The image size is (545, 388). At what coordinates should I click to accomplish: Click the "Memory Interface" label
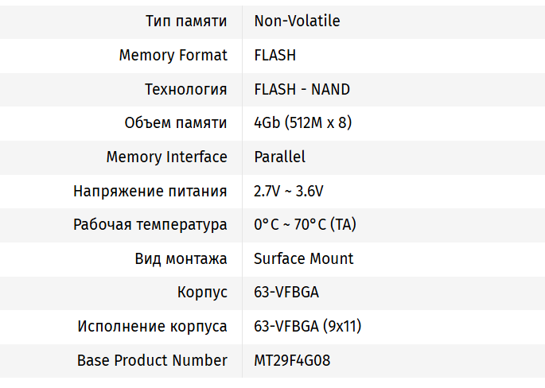166,157
